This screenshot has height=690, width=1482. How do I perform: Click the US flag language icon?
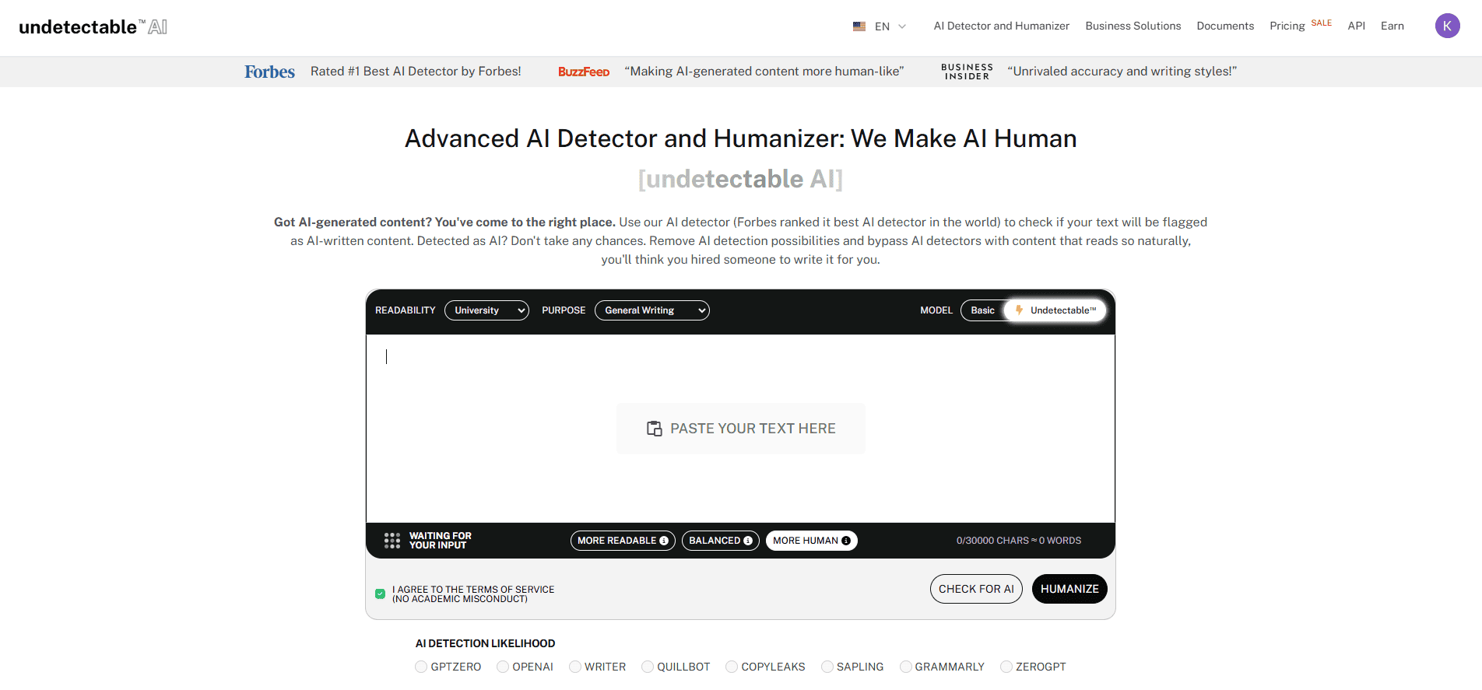(x=859, y=26)
